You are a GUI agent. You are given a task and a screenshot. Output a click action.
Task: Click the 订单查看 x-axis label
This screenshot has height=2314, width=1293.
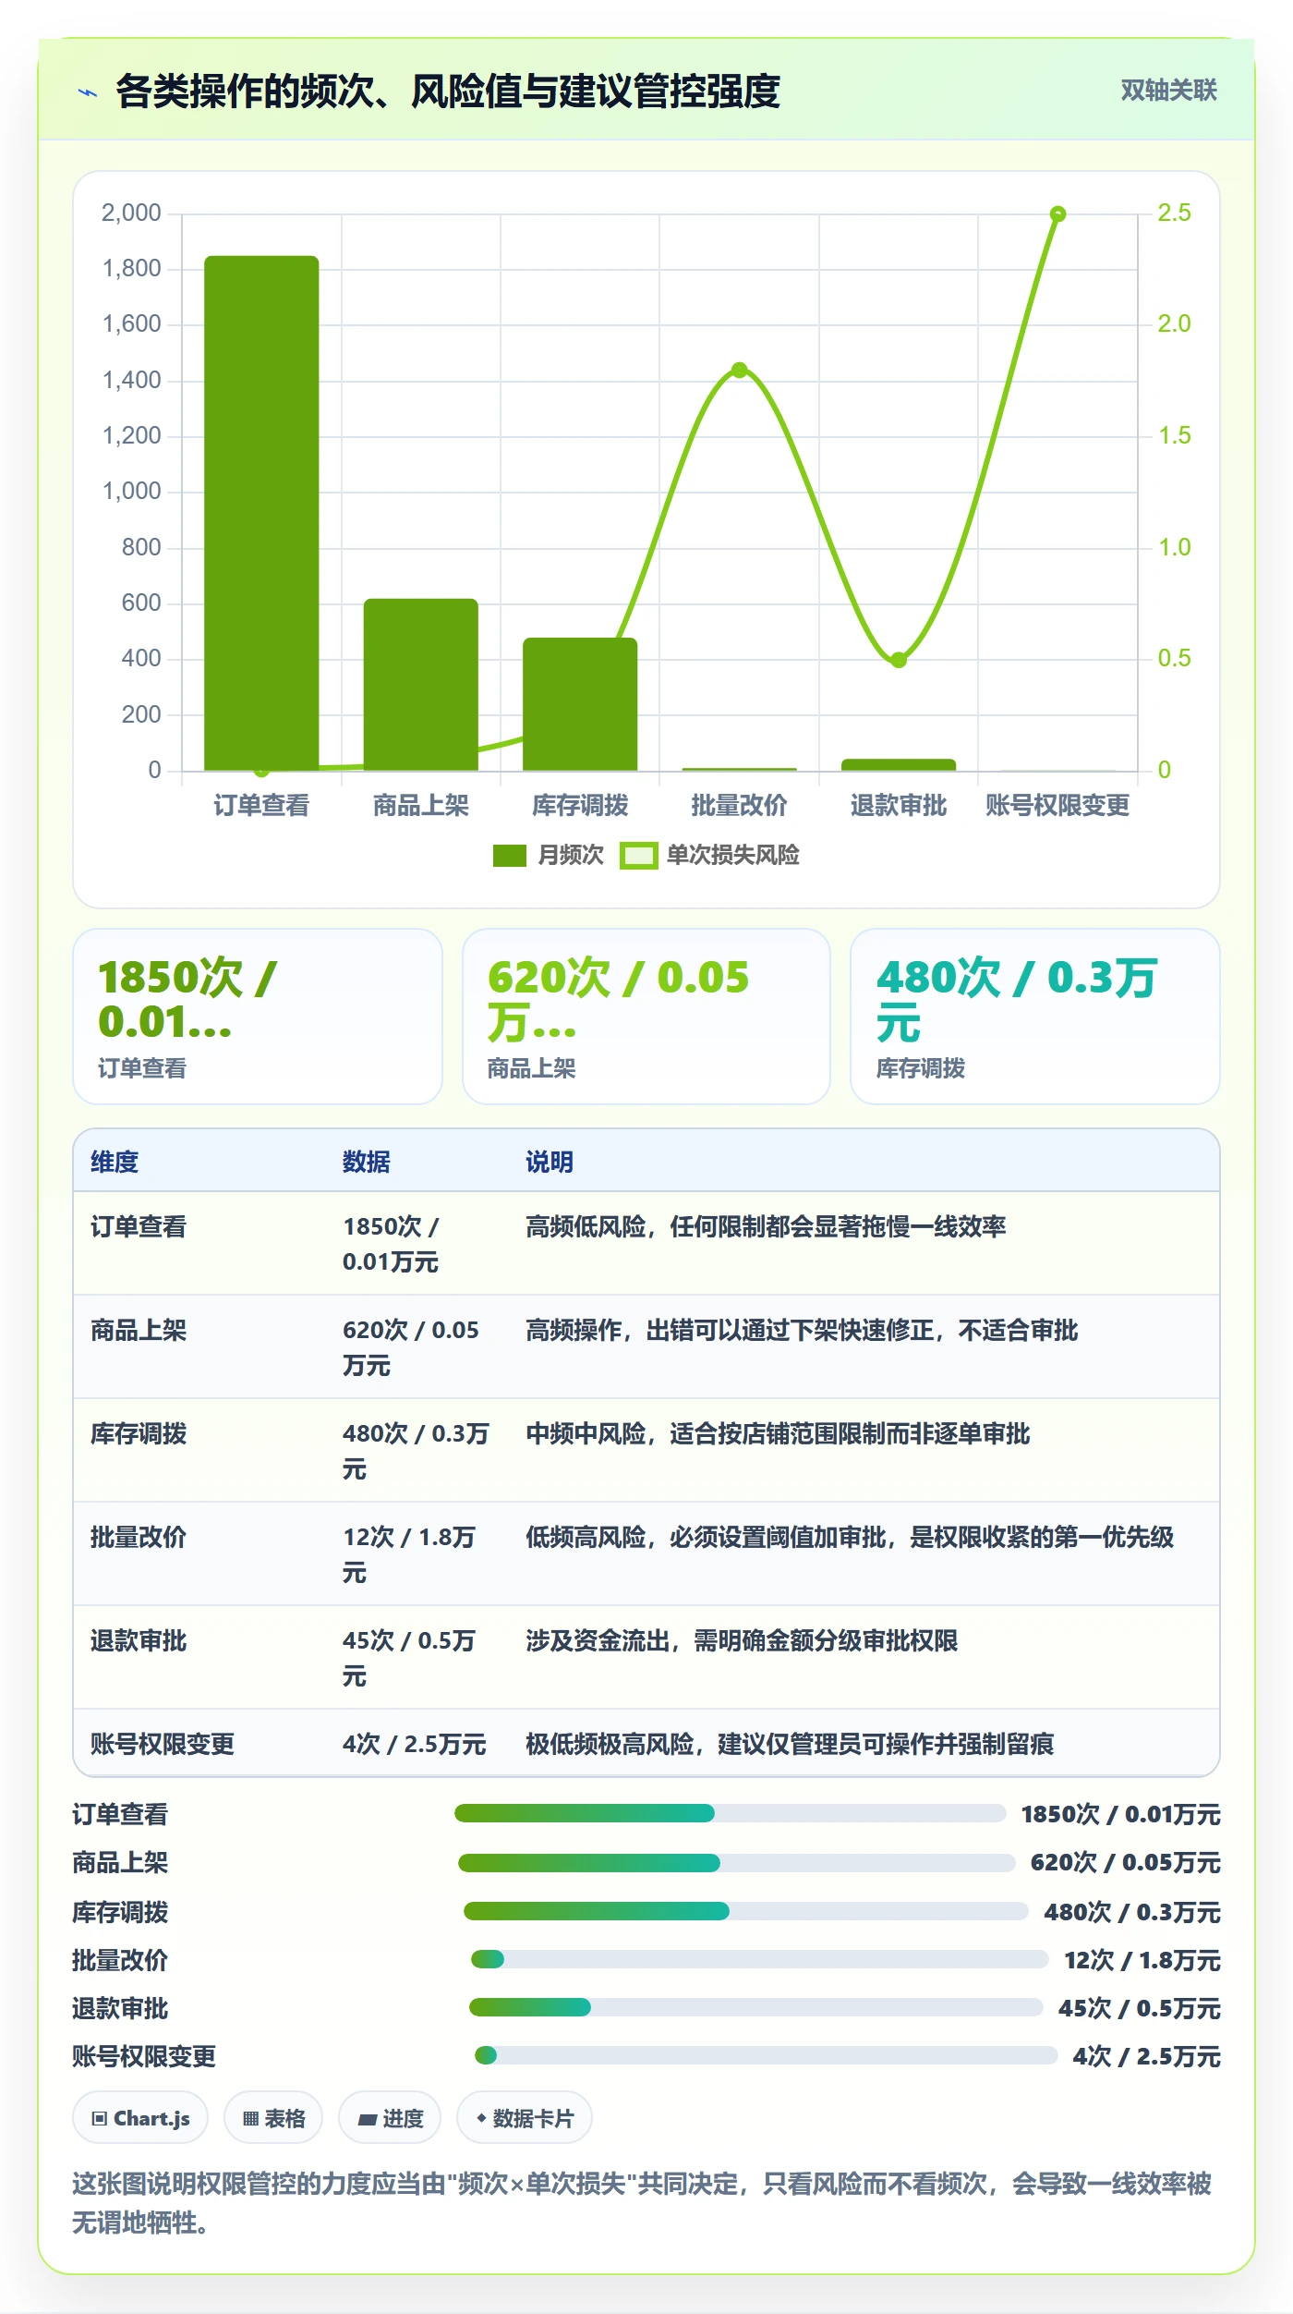[x=261, y=805]
